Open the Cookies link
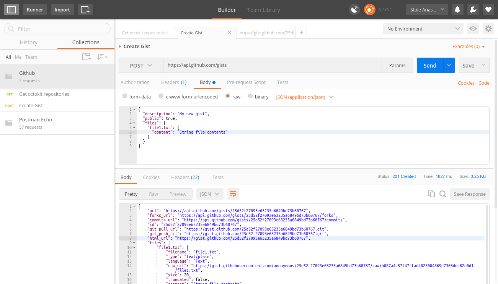The image size is (498, 284). pyautogui.click(x=466, y=83)
